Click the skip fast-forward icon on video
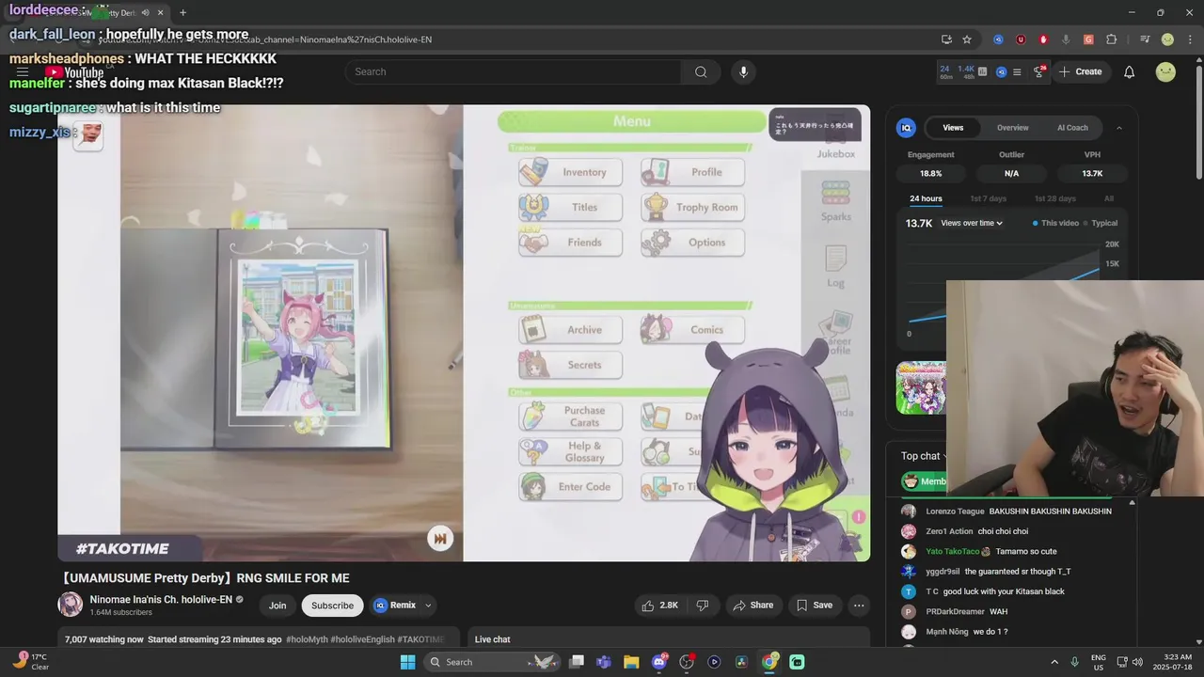This screenshot has width=1204, height=677. coord(439,538)
